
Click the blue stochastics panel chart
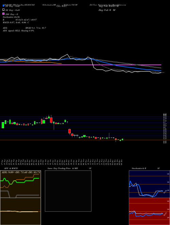(149, 184)
